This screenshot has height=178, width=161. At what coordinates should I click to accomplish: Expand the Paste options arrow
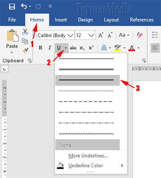(x=12, y=52)
